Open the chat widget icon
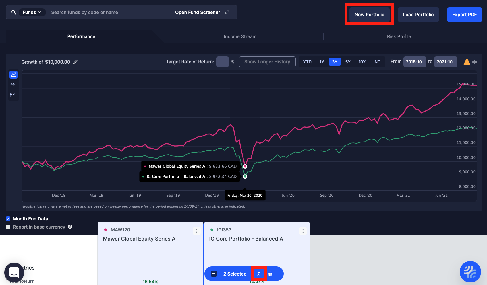The image size is (487, 285). pyautogui.click(x=14, y=272)
